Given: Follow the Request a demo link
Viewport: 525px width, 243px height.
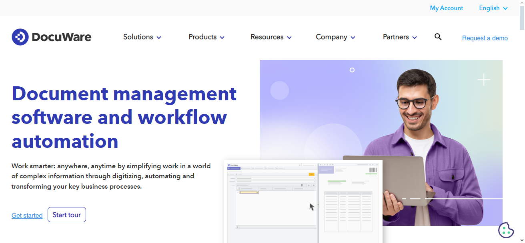Looking at the screenshot, I should tap(485, 38).
